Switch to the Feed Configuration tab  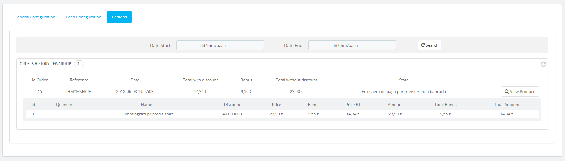pyautogui.click(x=84, y=17)
